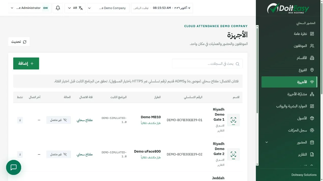The width and height of the screenshot is (323, 181).
Task: Click serial number DEMO-8CFB30EB39-02
Action: [x=185, y=154]
